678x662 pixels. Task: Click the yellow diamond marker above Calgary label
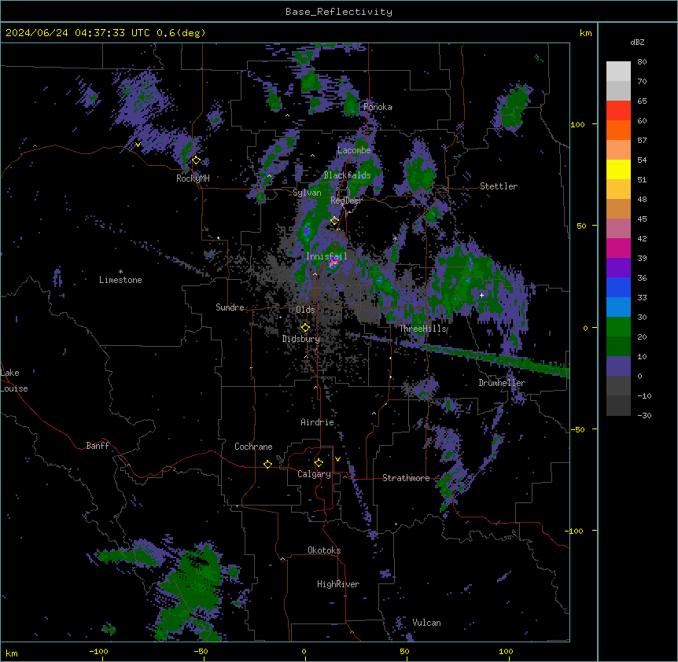319,463
